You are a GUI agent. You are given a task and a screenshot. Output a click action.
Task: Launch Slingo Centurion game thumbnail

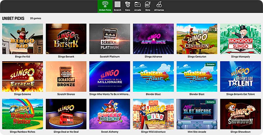click(197, 39)
